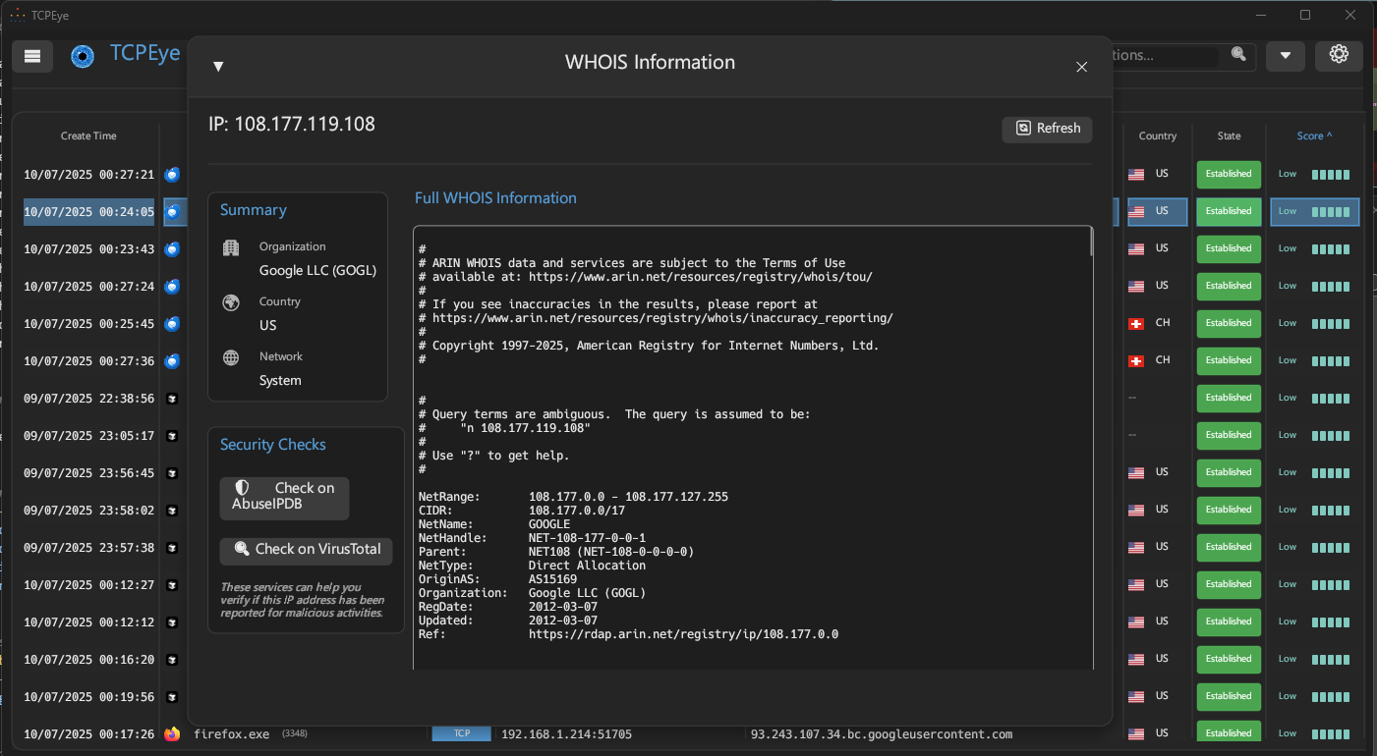Click the Established state in the 00:27:21 row
Image resolution: width=1377 pixels, height=756 pixels.
(1229, 174)
